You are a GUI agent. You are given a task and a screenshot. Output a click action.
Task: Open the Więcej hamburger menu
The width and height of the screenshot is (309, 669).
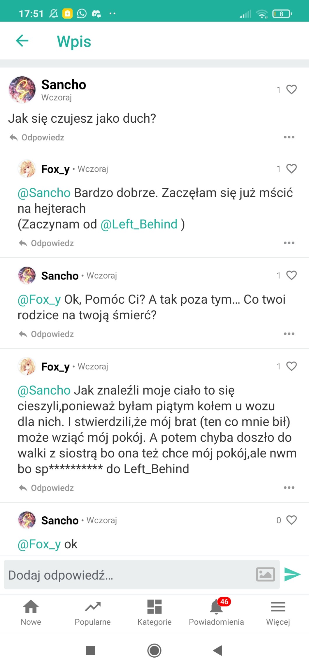(278, 612)
